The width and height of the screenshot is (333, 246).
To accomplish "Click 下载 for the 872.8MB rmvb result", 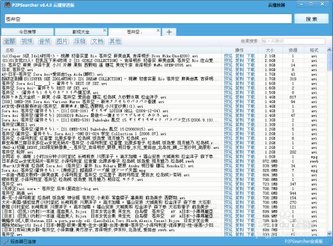I will (x=251, y=161).
